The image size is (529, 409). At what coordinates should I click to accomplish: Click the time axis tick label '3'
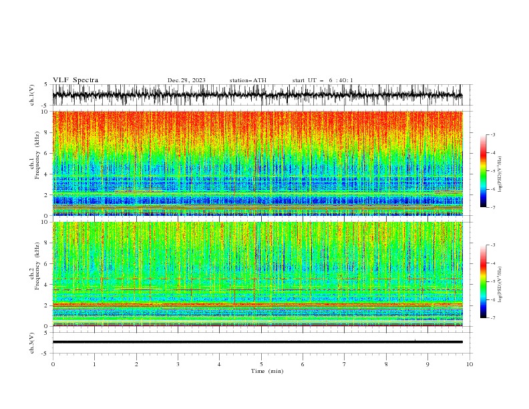[178, 364]
